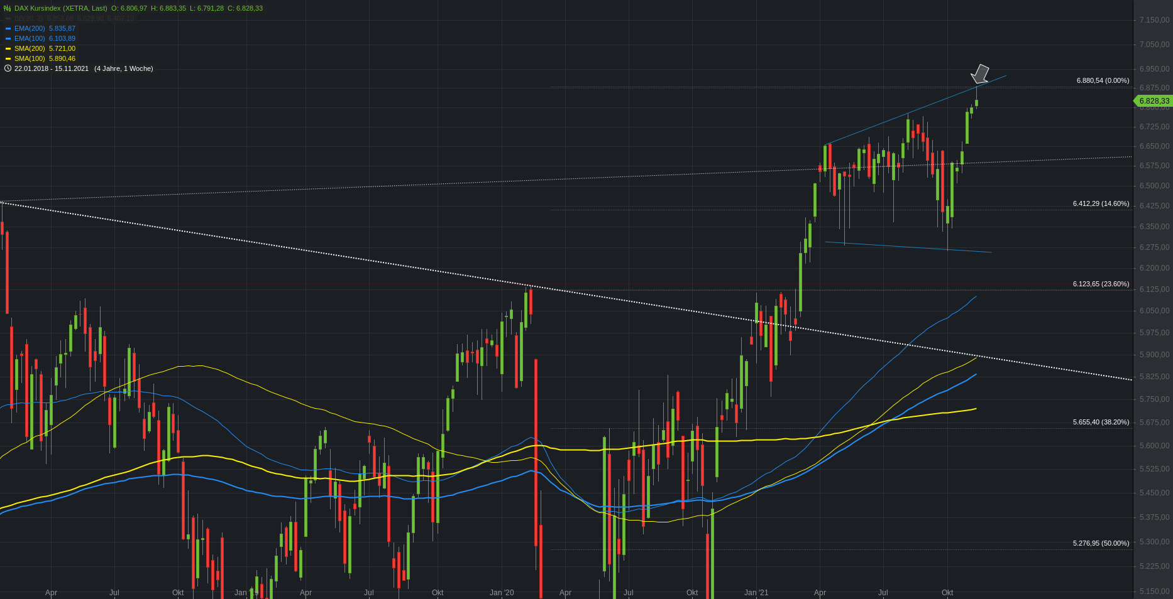Click the open value O: 6.806,97 in header
1173x599 pixels.
pos(129,8)
